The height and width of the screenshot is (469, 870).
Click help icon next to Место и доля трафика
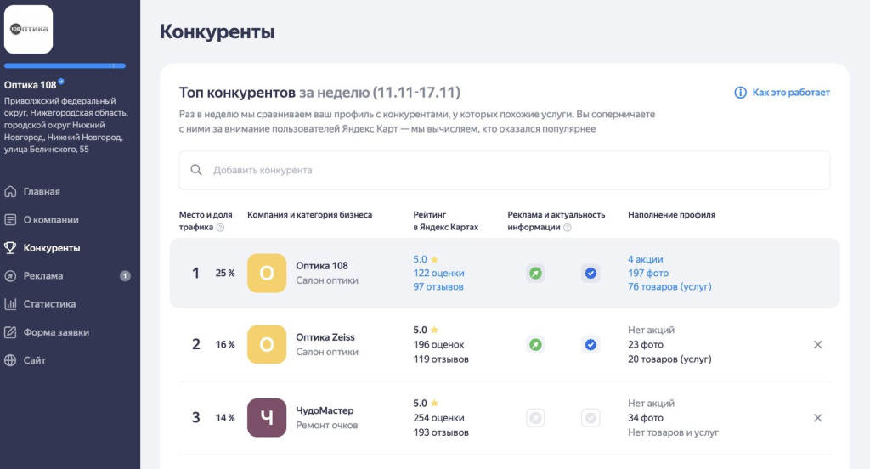tap(220, 228)
